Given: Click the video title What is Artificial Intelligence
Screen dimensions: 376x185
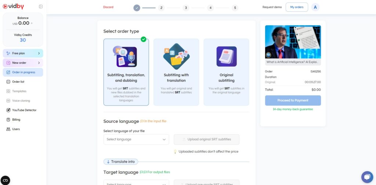Looking at the screenshot, I should (x=293, y=62).
